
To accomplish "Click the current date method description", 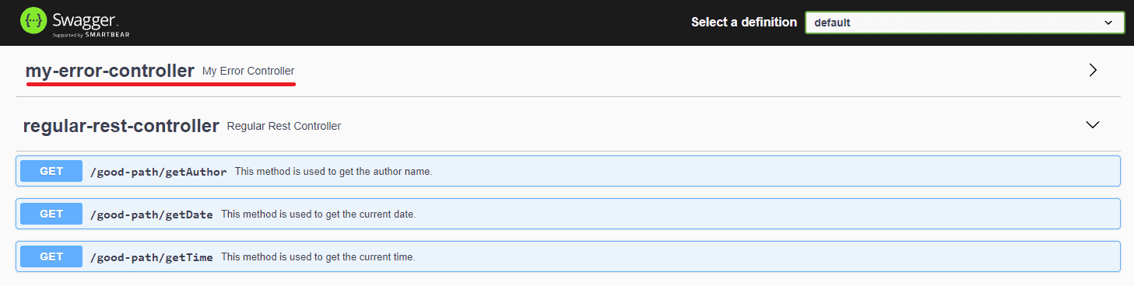I will tap(318, 214).
